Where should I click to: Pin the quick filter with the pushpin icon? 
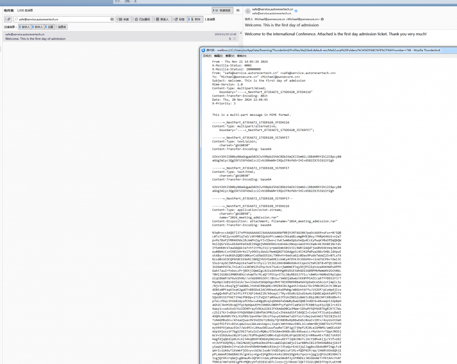8,19
